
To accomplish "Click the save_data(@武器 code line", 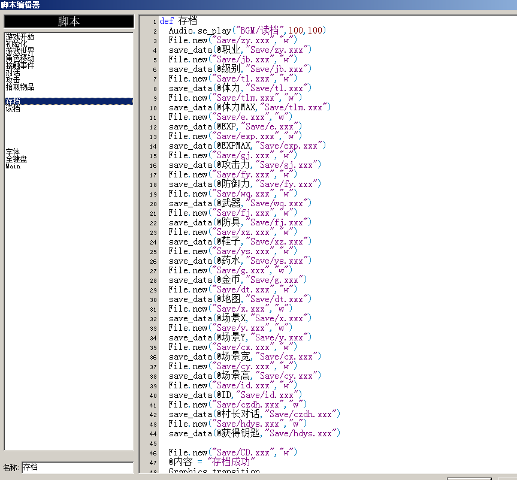I will (x=240, y=203).
